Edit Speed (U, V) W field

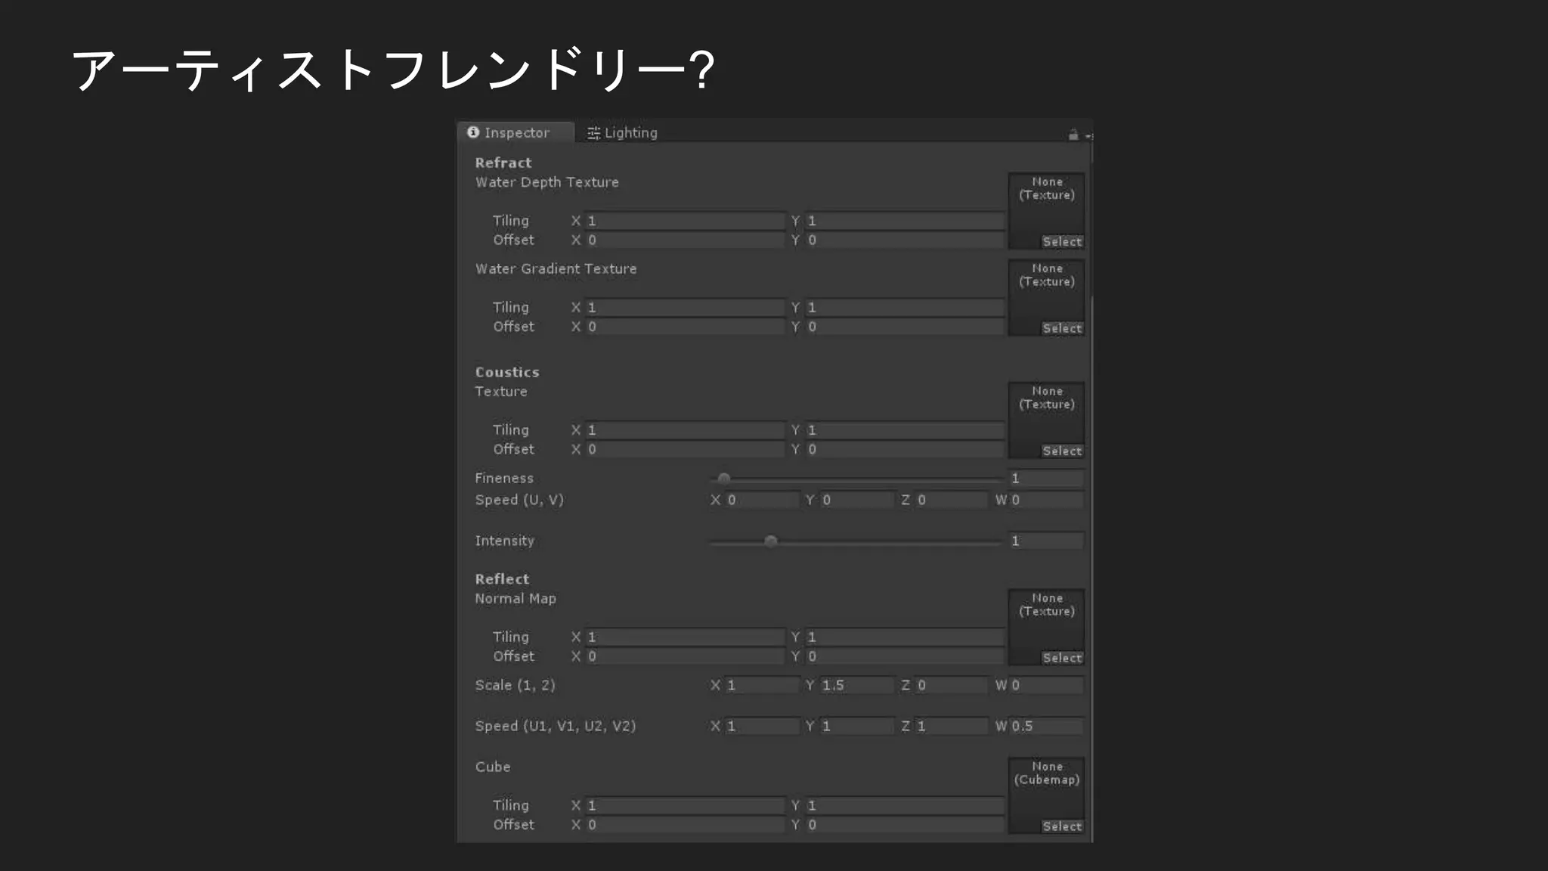1046,500
